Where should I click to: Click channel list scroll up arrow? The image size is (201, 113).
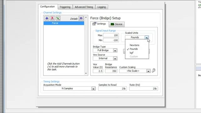point(86,17)
